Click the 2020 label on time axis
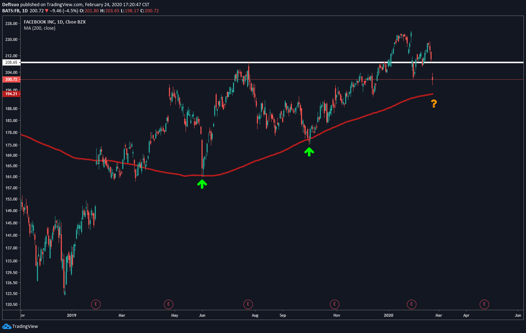 pyautogui.click(x=389, y=316)
